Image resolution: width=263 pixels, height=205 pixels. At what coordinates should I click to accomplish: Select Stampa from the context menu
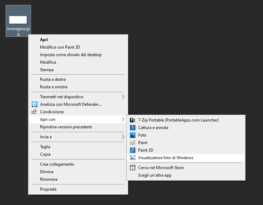[x=78, y=70]
